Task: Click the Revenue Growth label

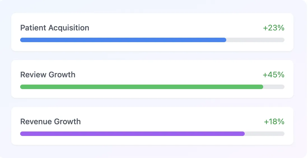Action: click(x=50, y=122)
